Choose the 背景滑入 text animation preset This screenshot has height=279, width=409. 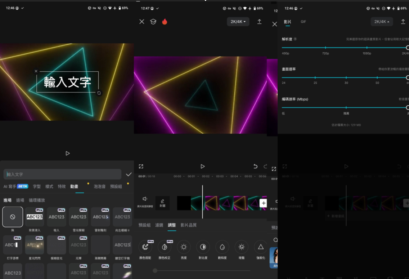pos(35,217)
